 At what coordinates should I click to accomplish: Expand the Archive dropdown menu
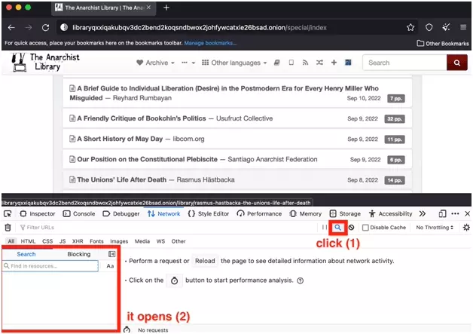coord(156,63)
